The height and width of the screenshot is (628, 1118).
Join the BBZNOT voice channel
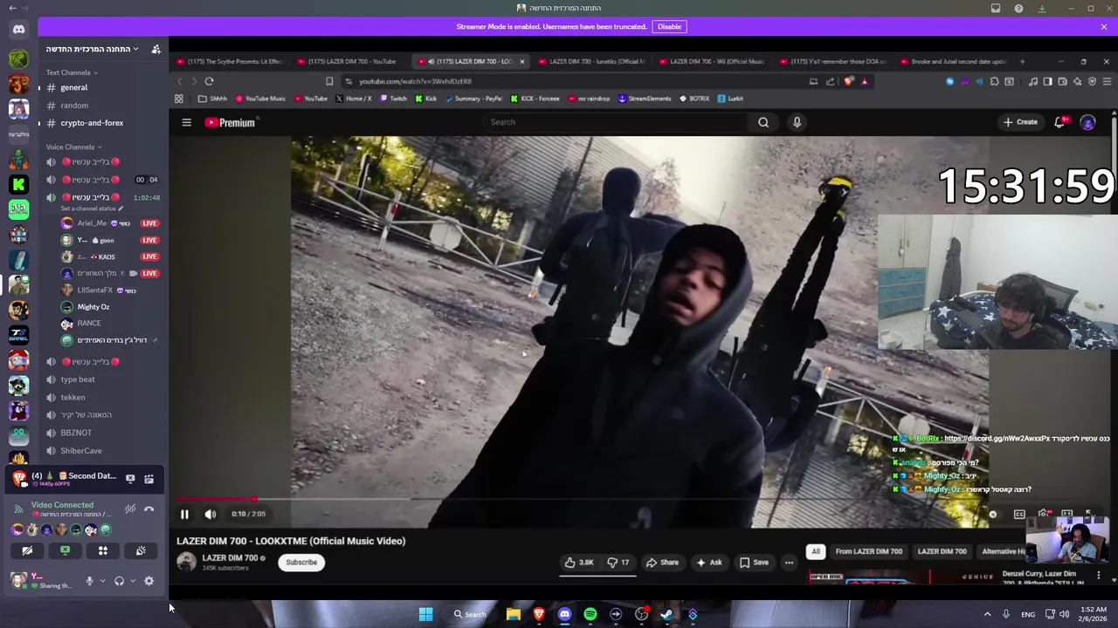tap(101, 433)
